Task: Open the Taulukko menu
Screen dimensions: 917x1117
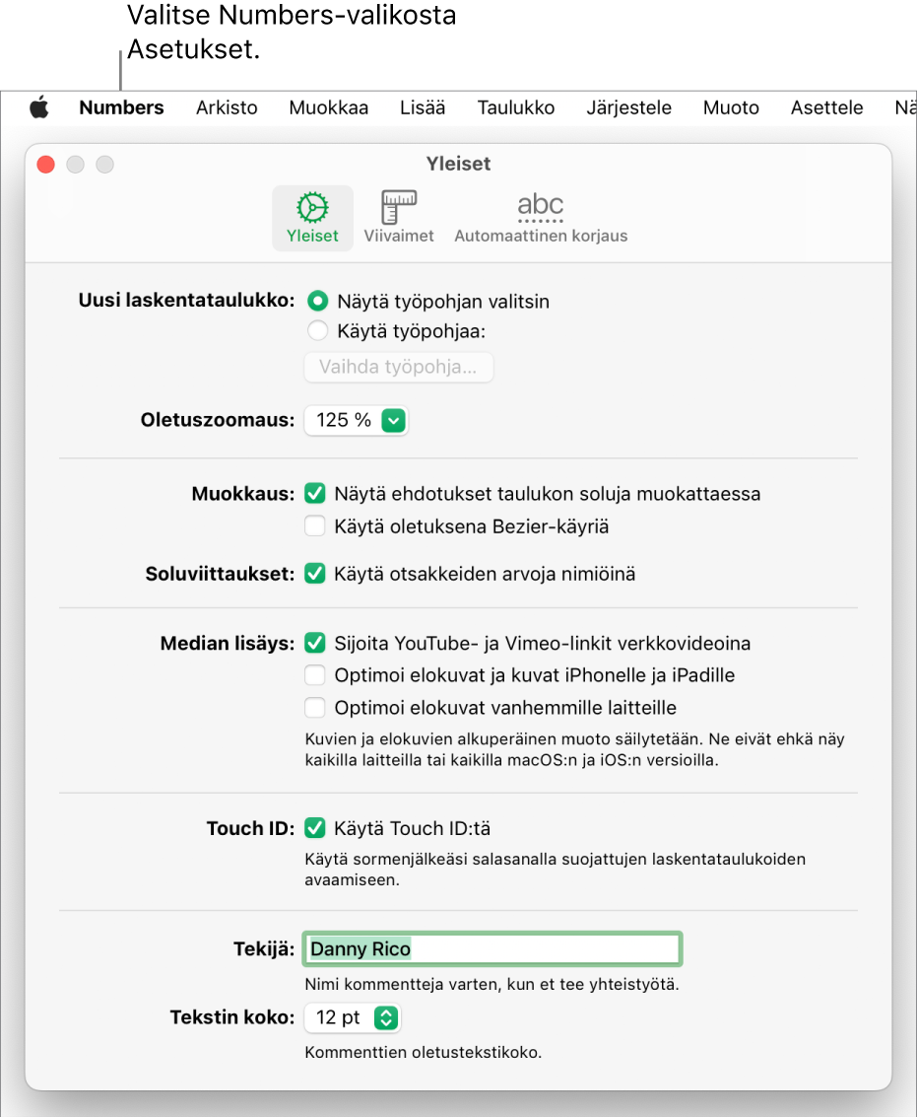Action: click(x=516, y=107)
